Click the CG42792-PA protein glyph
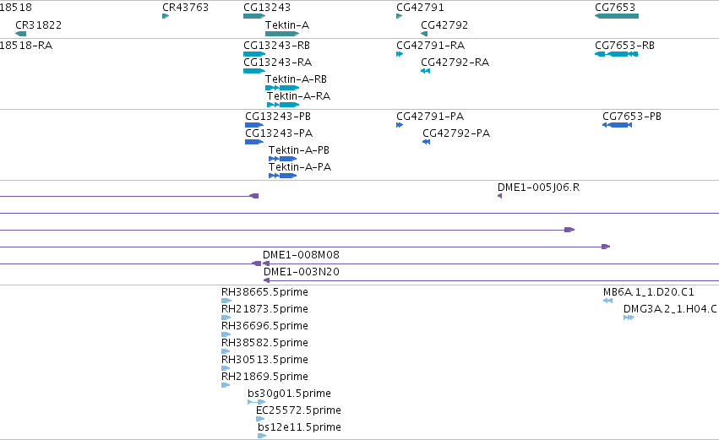 point(426,142)
